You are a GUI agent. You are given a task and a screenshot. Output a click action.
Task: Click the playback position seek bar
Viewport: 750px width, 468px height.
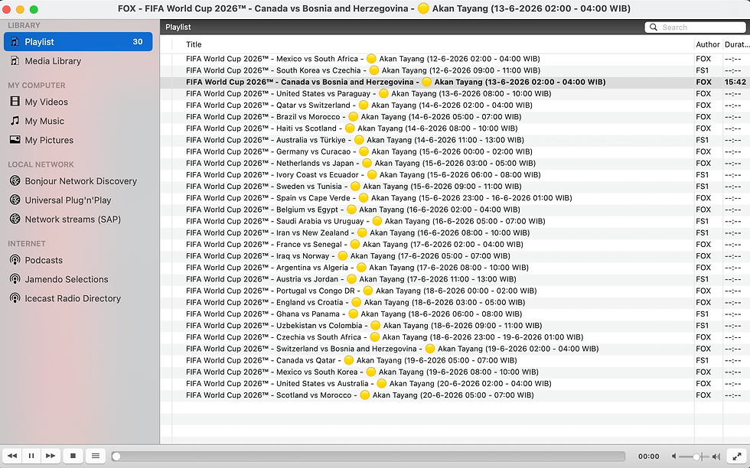(368, 456)
